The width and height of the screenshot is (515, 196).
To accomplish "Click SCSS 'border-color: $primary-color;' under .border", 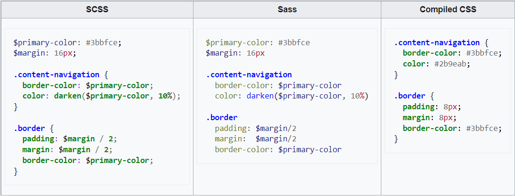I will [x=88, y=161].
